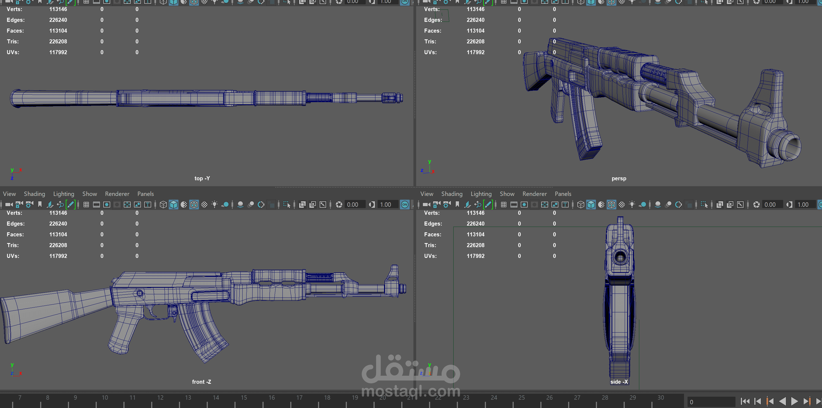This screenshot has height=408, width=822.
Task: Open Renderer menu in side viewport panel
Action: 534,194
